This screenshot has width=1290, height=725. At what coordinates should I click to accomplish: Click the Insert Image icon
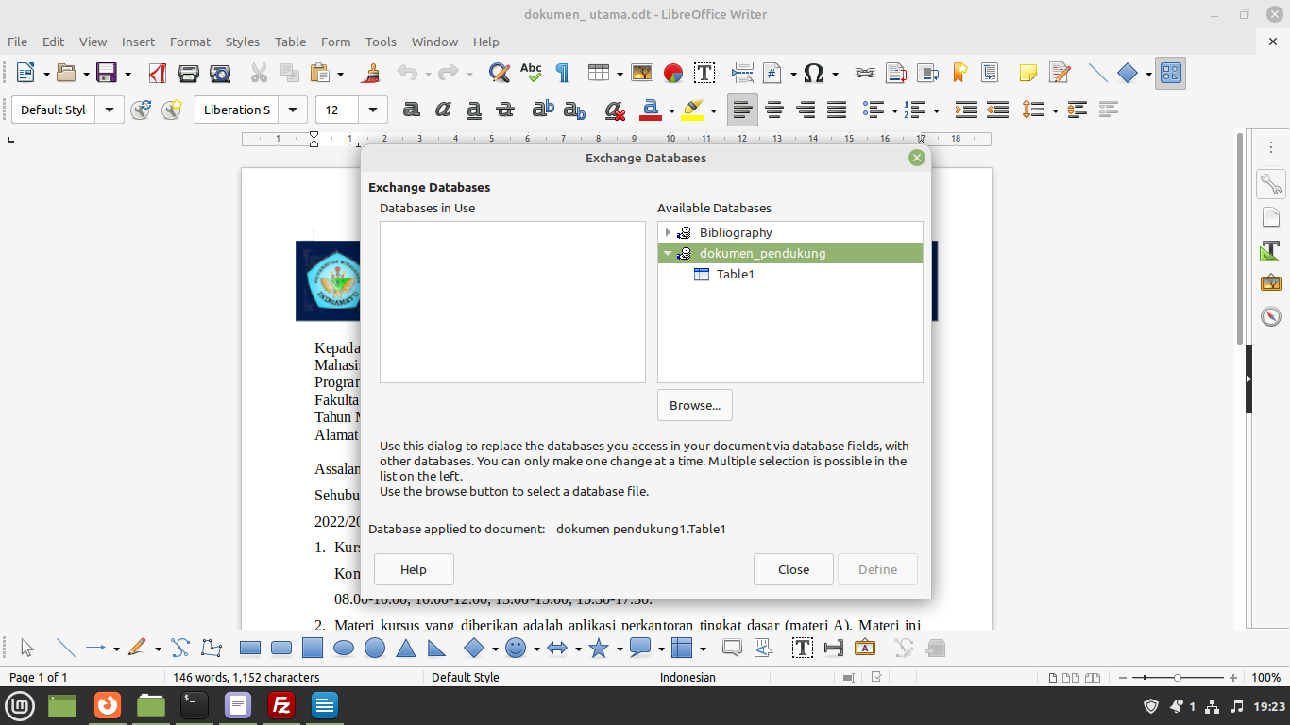coord(642,73)
